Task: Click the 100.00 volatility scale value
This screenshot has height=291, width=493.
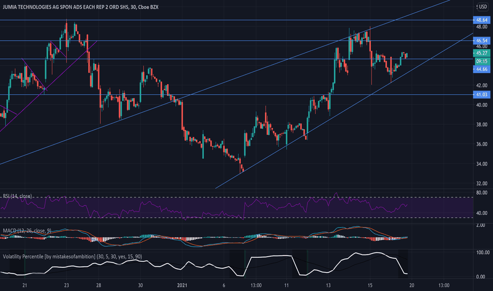Action: 482,252
